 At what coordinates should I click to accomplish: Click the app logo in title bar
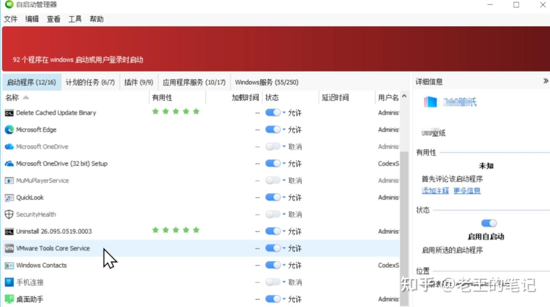9,5
